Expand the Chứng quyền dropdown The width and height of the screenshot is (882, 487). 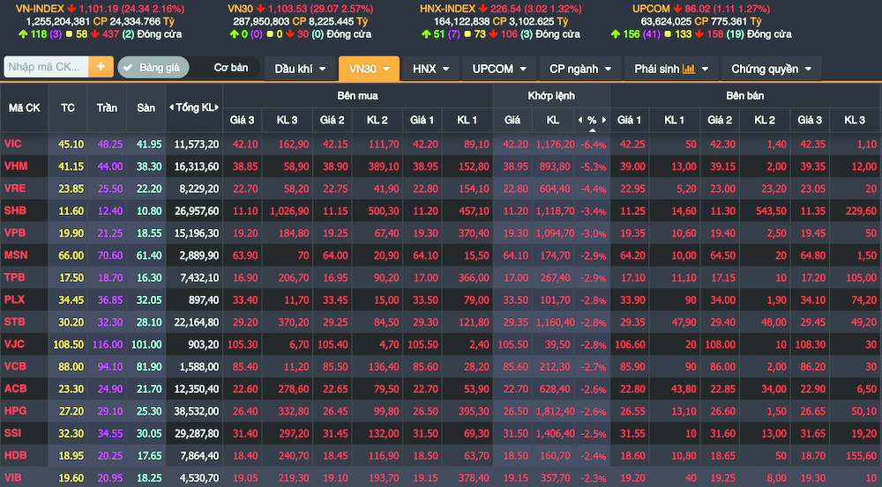pyautogui.click(x=771, y=69)
